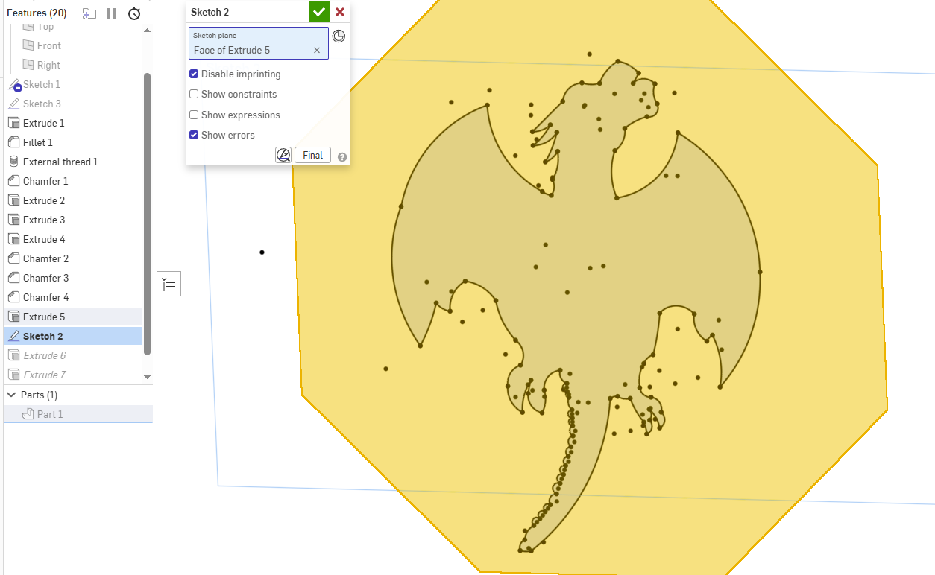The image size is (935, 575).
Task: Select Sketch 2 in feature list
Action: coord(43,336)
